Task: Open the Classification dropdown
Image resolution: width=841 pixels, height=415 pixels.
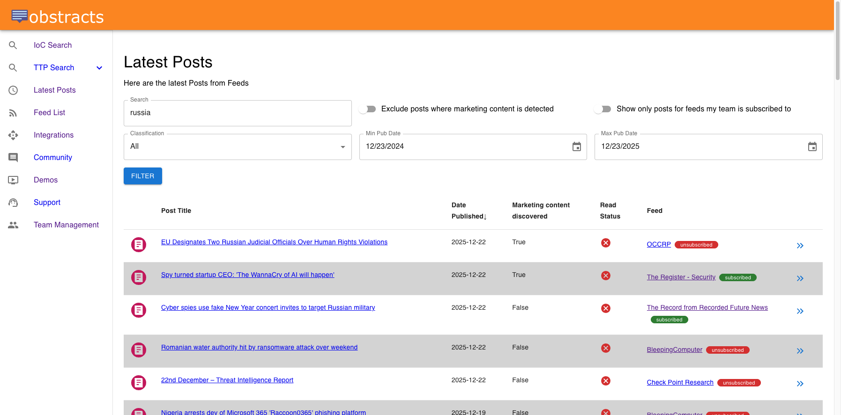Action: click(x=238, y=147)
